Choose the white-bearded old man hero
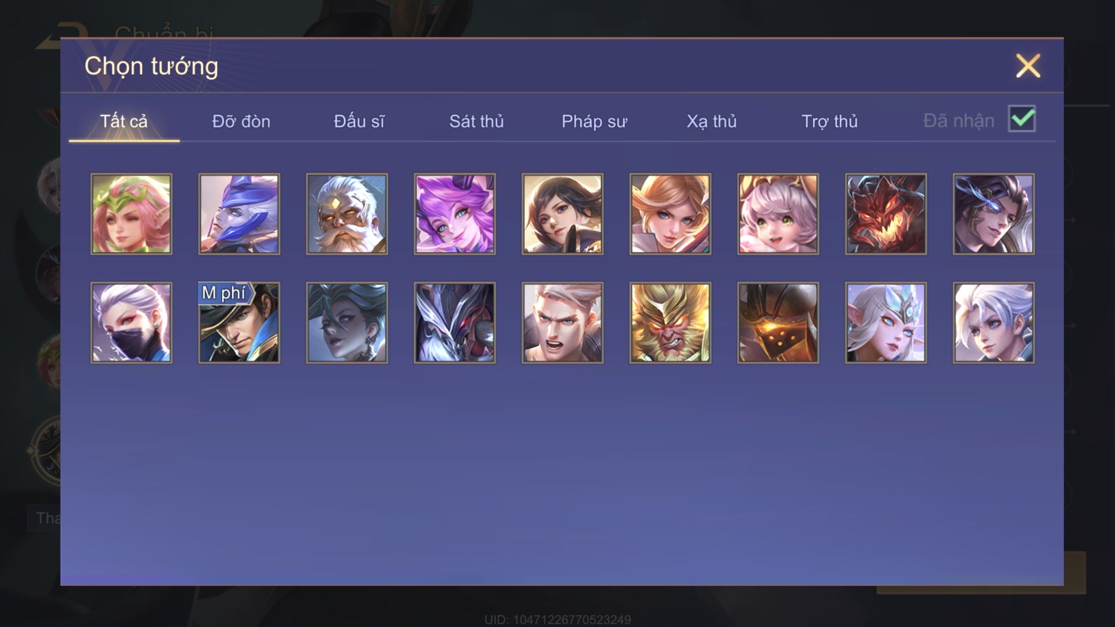 click(x=347, y=214)
